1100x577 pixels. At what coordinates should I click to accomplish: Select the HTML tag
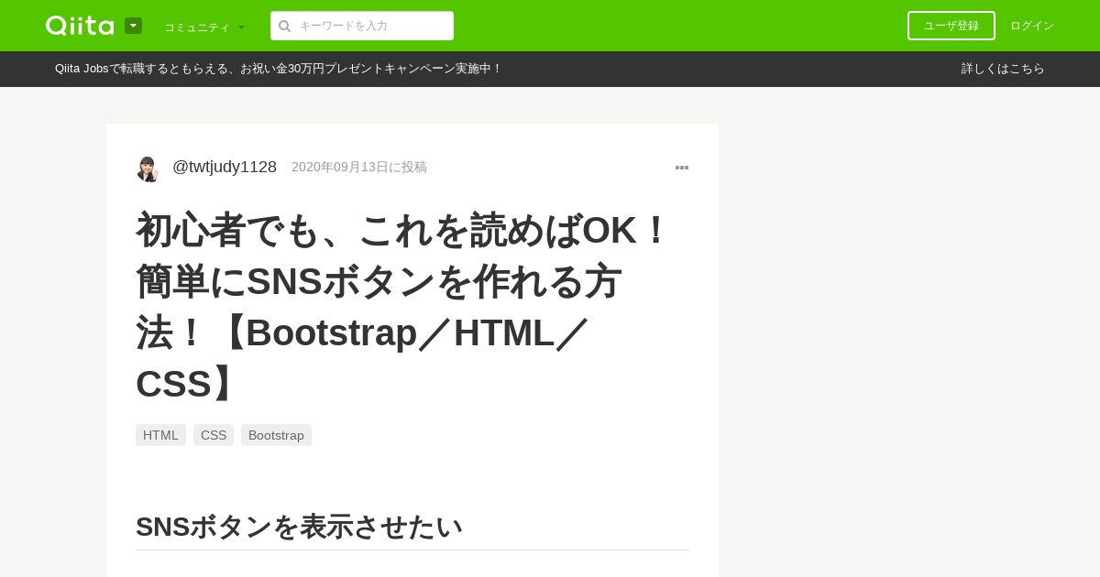click(x=160, y=435)
